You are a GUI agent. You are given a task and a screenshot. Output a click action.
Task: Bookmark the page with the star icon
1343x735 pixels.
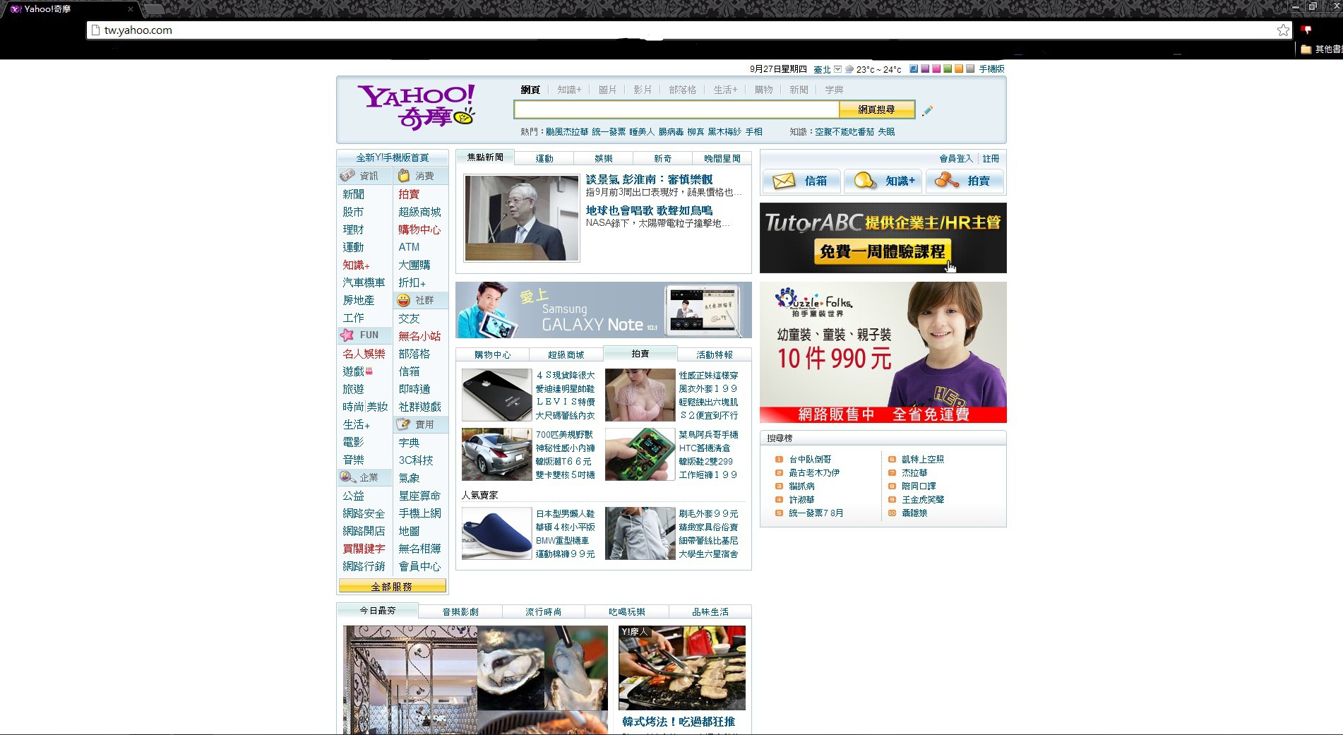click(1283, 30)
